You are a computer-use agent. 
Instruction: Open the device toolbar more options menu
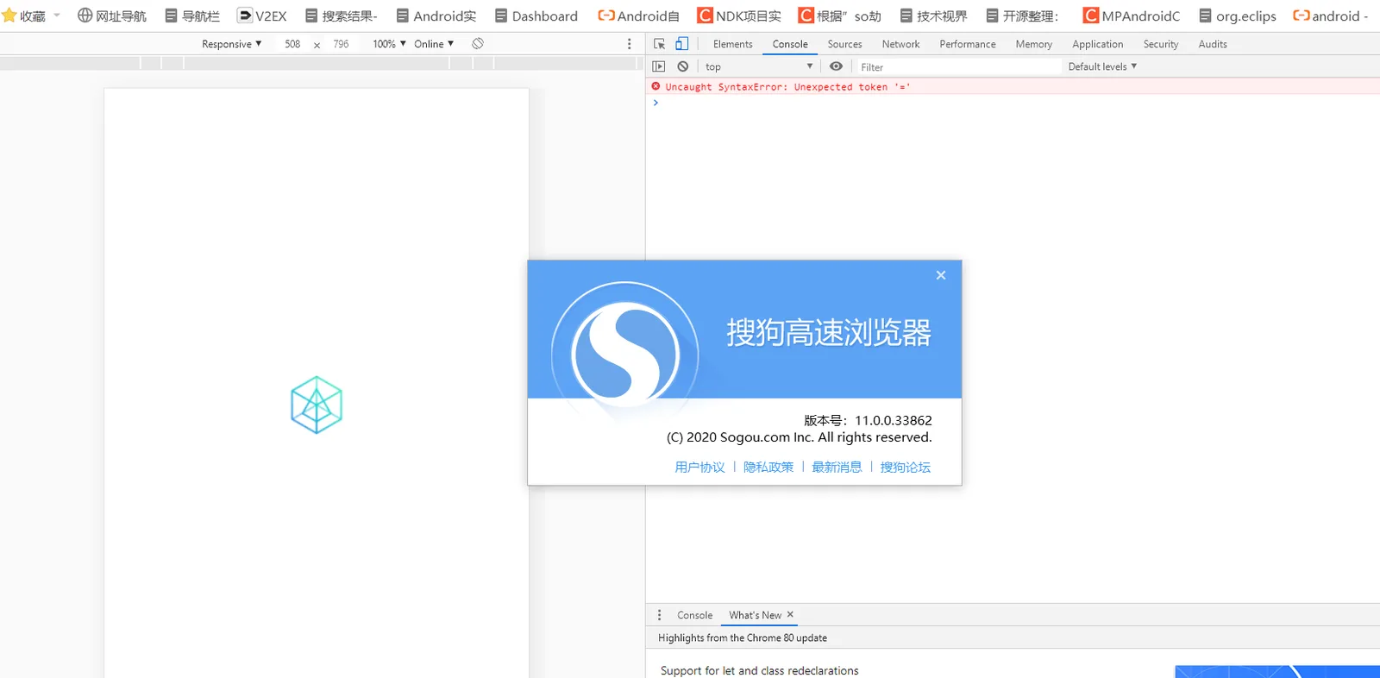tap(629, 44)
